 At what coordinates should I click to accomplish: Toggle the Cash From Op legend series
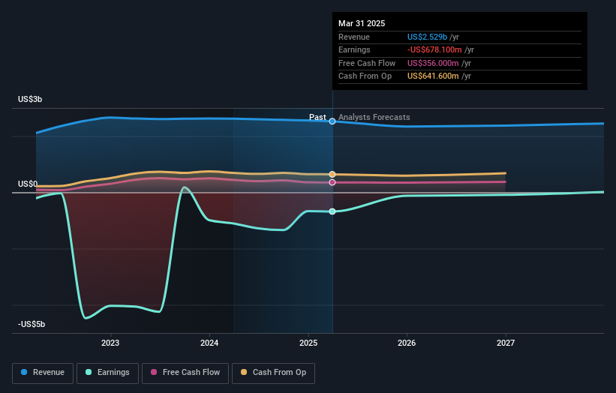click(x=273, y=373)
